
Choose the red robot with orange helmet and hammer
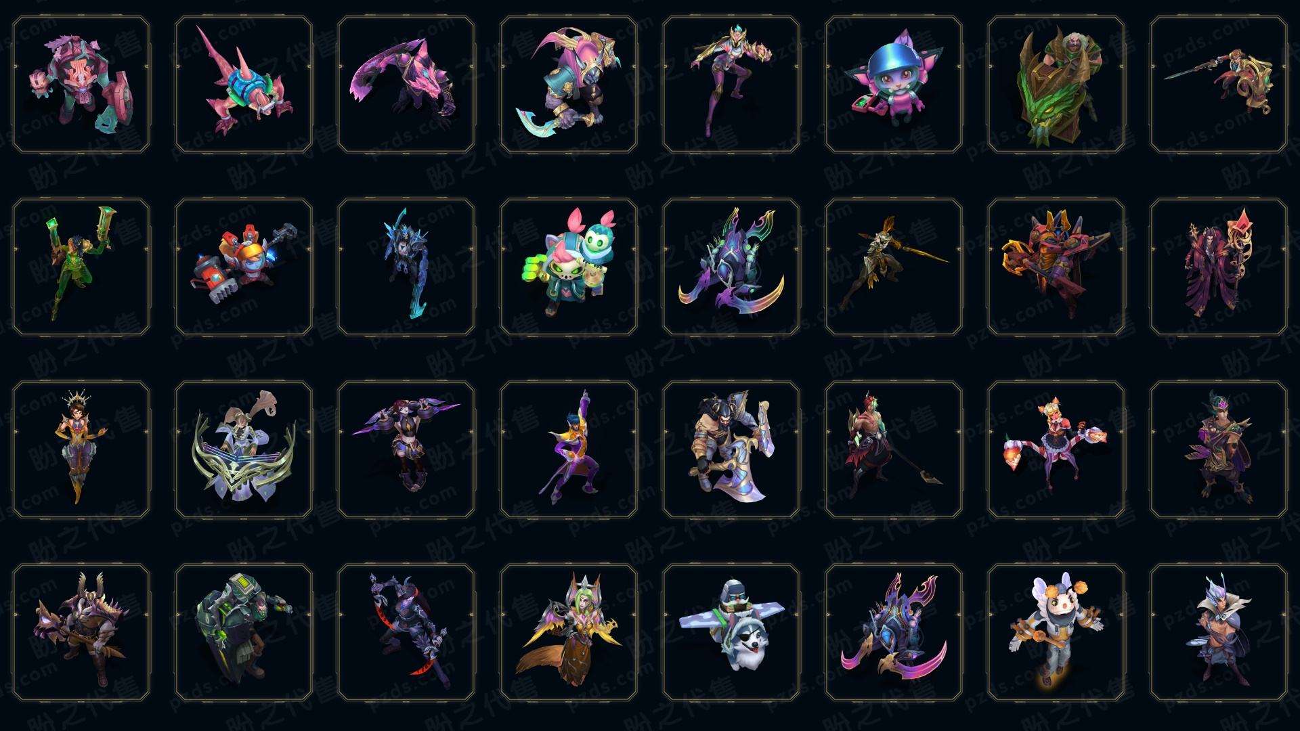[244, 267]
